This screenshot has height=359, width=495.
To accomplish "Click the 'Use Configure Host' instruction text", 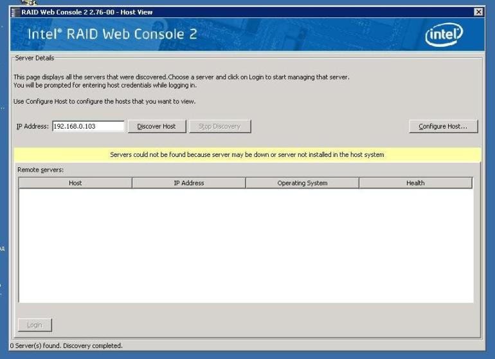I will pyautogui.click(x=105, y=102).
